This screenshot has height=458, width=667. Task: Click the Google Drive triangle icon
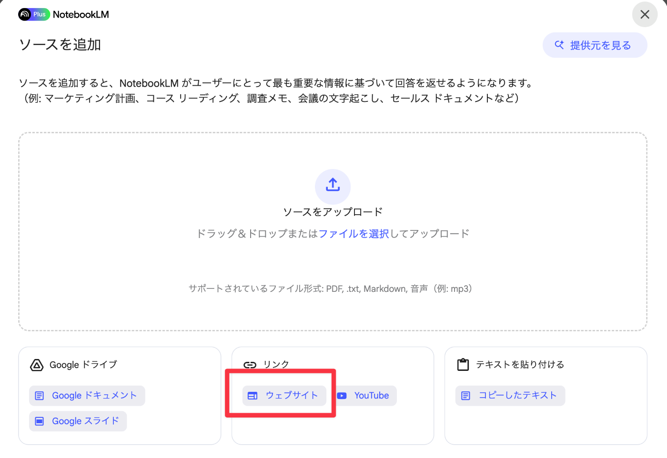pos(37,365)
